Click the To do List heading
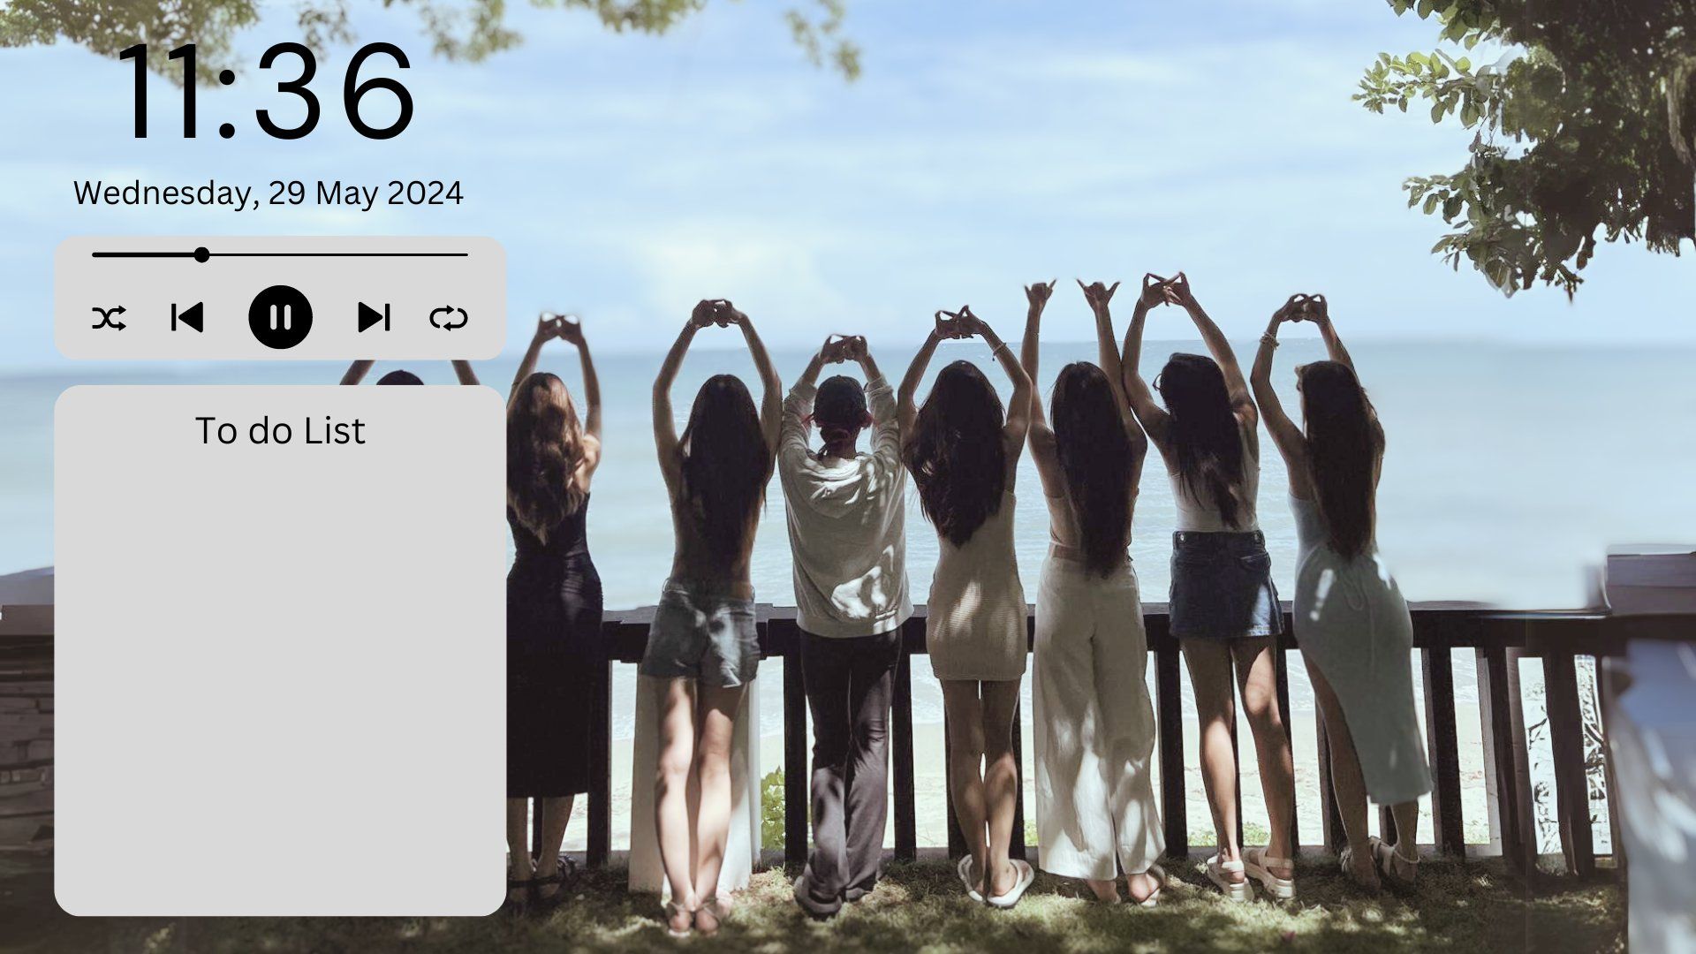Screen dimensions: 1696x954 click(280, 431)
